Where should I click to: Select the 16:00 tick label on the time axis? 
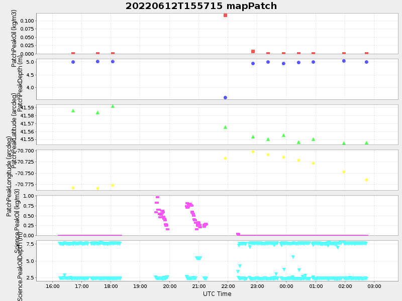(x=53, y=286)
